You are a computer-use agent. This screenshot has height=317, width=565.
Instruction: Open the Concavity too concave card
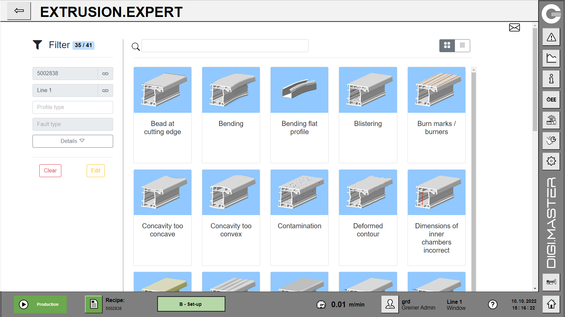click(163, 217)
